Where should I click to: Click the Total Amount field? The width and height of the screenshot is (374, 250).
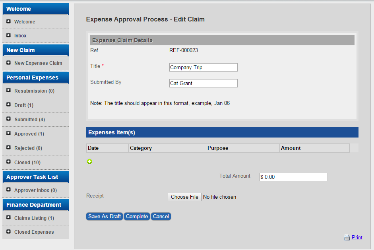pos(294,177)
